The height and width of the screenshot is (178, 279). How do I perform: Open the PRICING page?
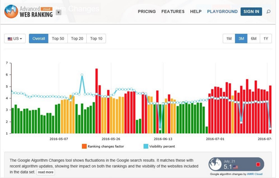click(x=147, y=12)
